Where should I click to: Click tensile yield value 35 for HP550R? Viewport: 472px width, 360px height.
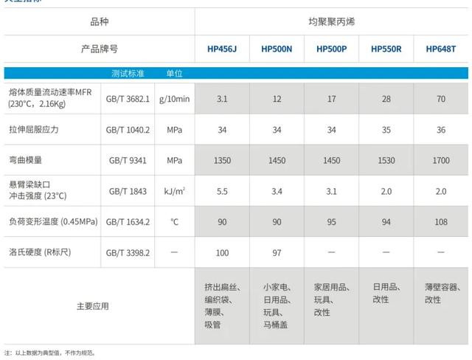(386, 130)
